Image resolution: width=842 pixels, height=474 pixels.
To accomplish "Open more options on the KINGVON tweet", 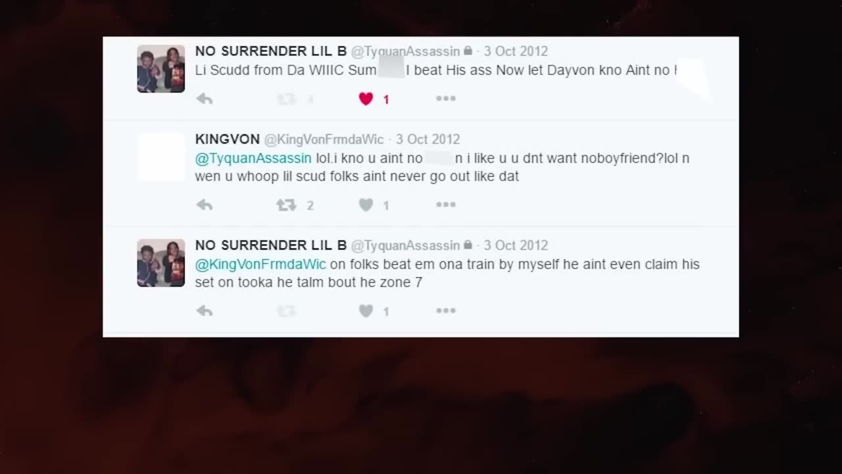I will [445, 205].
